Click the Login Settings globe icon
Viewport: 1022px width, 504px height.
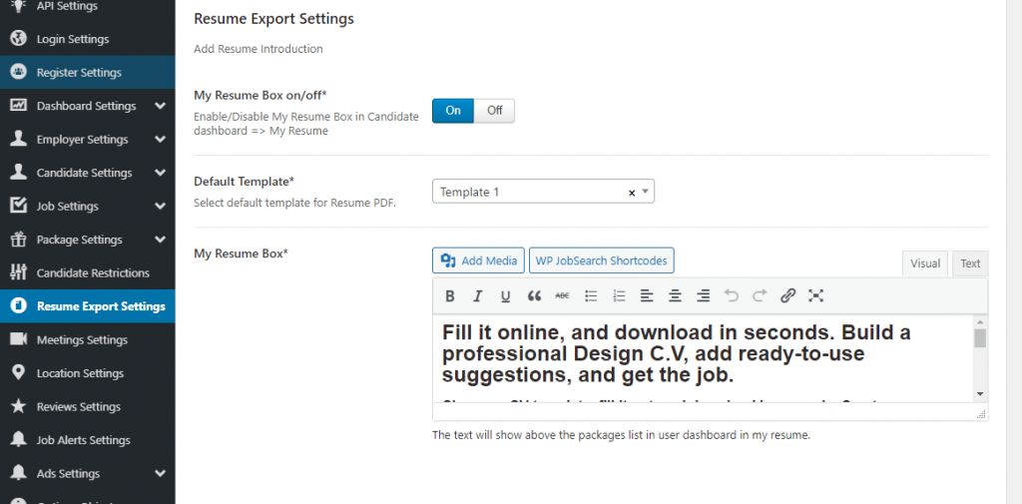point(18,39)
